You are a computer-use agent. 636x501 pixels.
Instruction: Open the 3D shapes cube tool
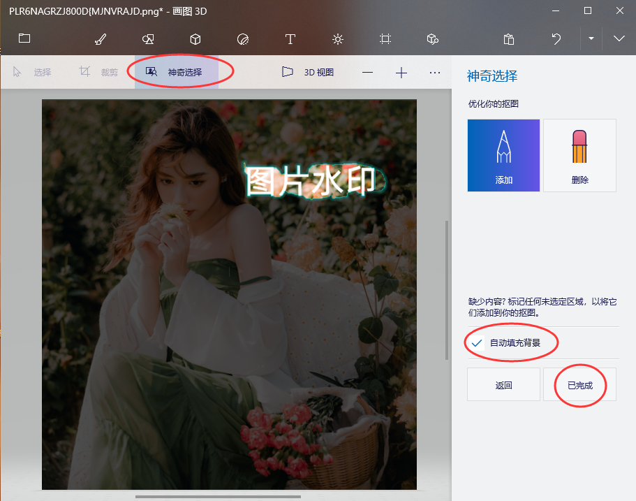[x=195, y=39]
